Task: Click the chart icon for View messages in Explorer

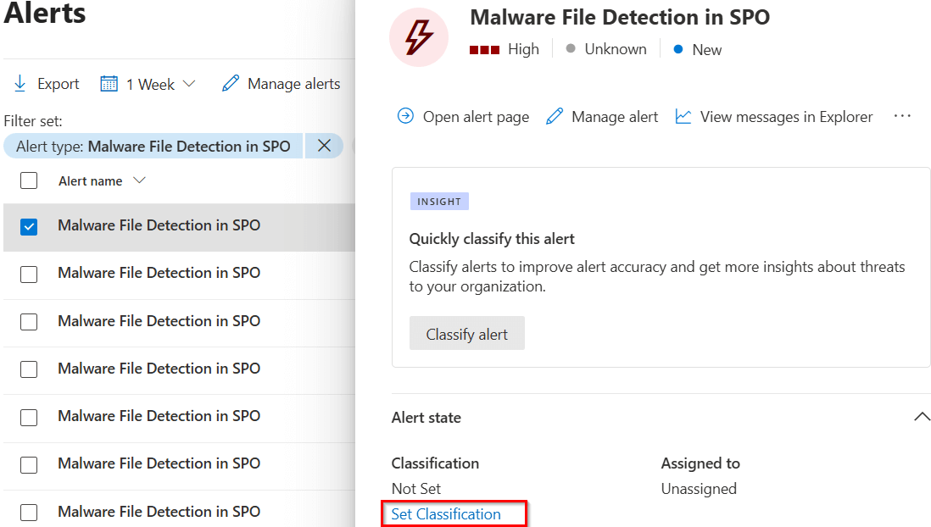Action: click(x=683, y=116)
